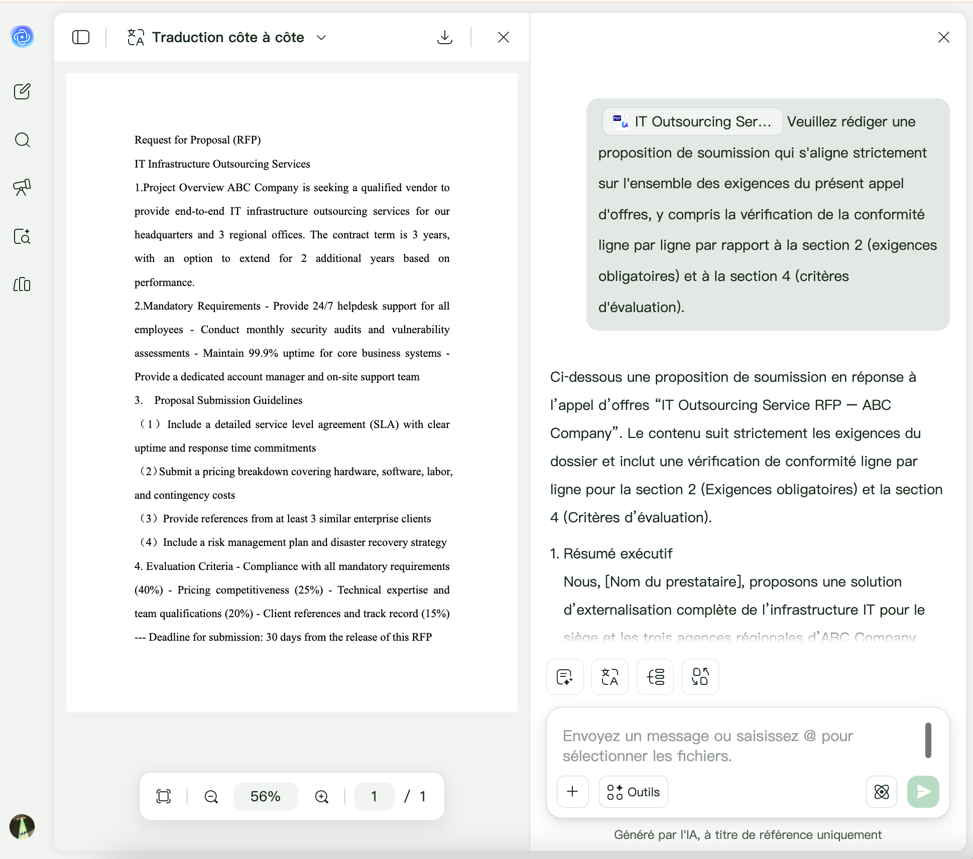This screenshot has height=859, width=973.
Task: Click the '1. Résumé exécutif' heading in response
Action: point(611,553)
